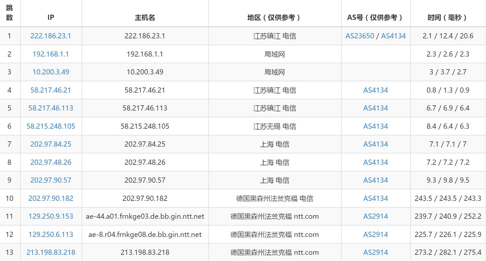Screen dimensions: 486x261
Task: Open IP link 222.186.23.1
Action: pos(51,36)
